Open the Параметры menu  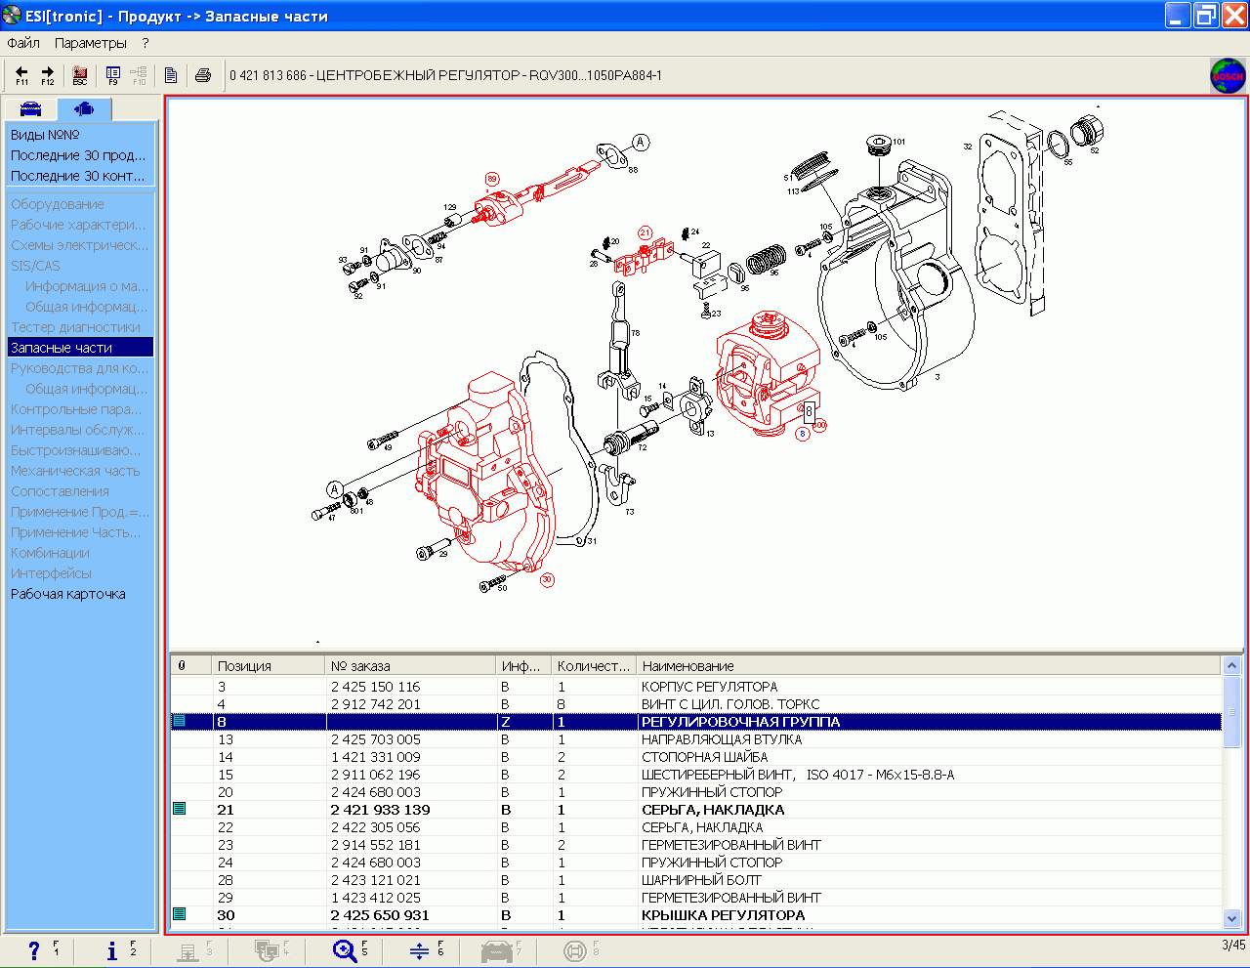click(91, 43)
